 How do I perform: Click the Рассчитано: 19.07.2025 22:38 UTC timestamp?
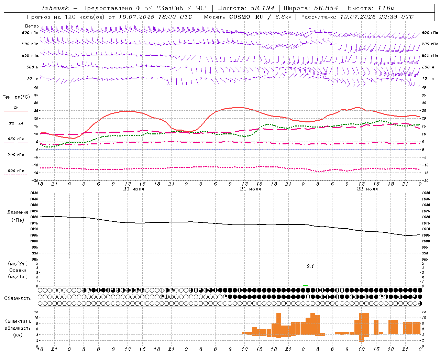357,17
